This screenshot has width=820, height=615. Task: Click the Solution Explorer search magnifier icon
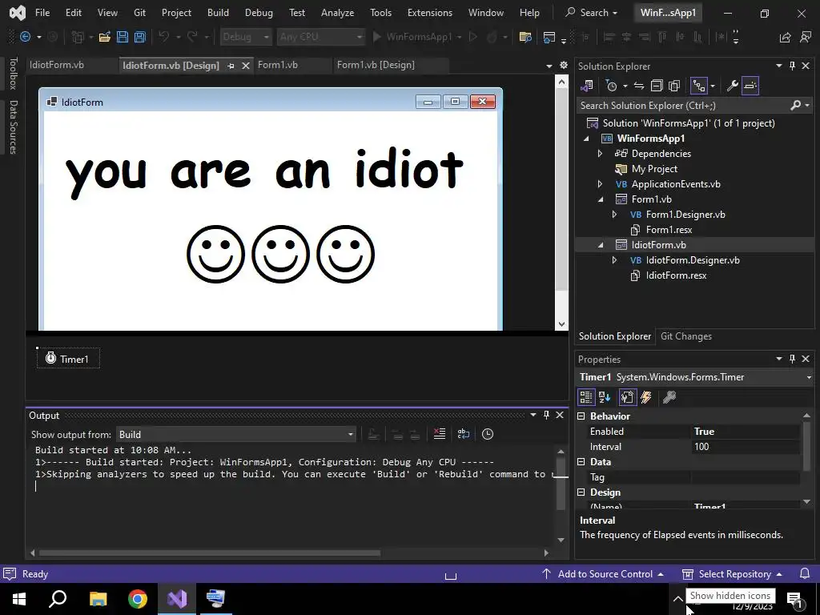tap(795, 105)
